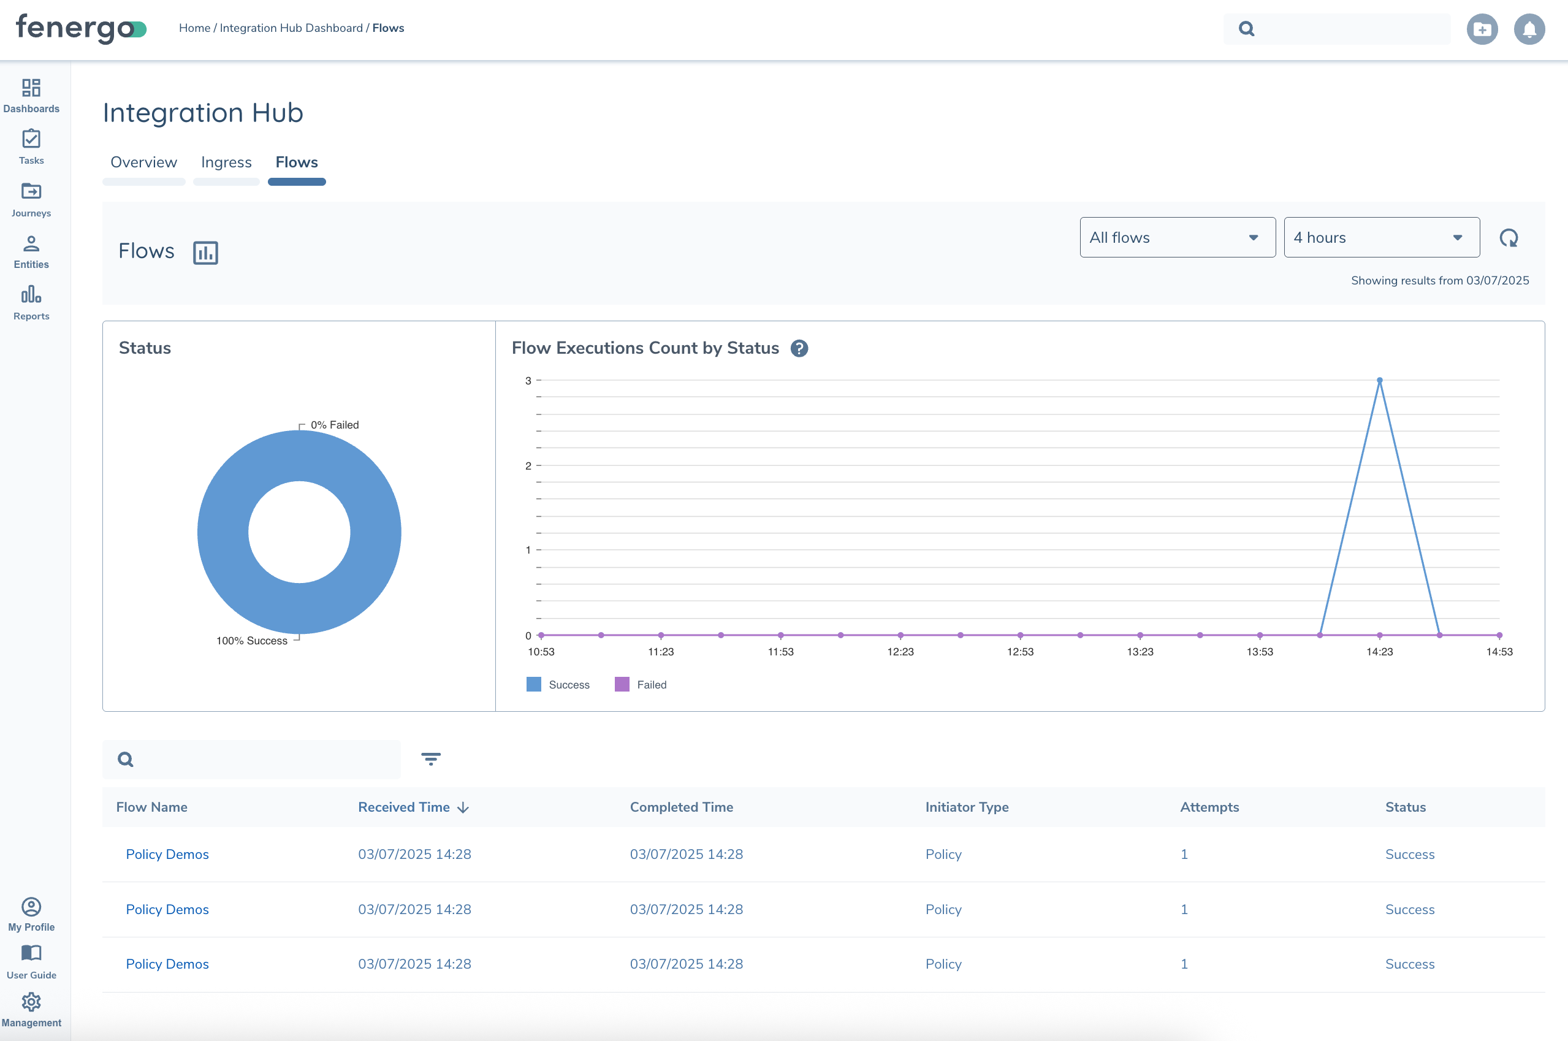Screen dimensions: 1568x1041
Task: Open the notifications bell
Action: tap(1529, 29)
